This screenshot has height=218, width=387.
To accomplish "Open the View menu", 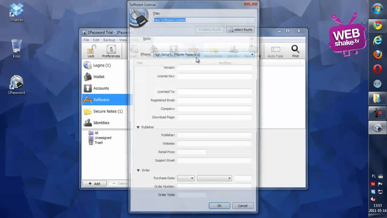I will coord(123,40).
